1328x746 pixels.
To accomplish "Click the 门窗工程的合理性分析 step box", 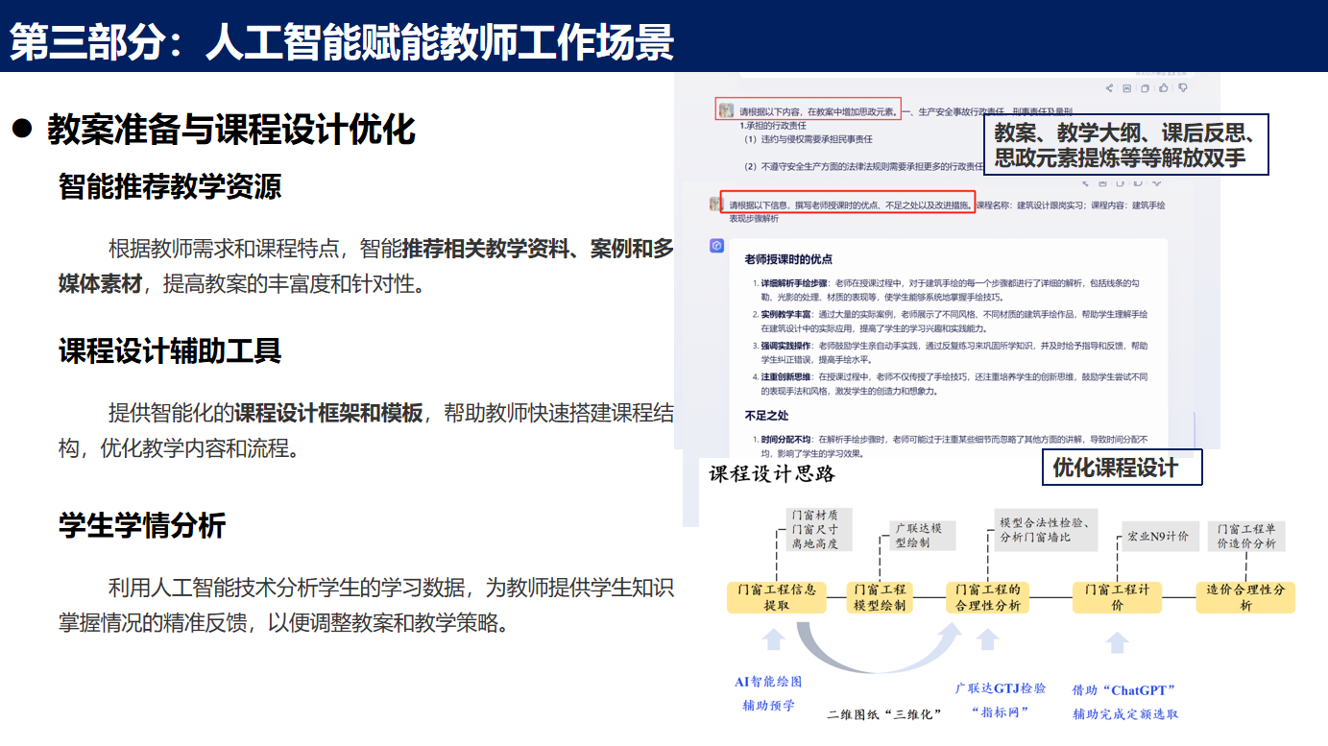I will coord(988,597).
